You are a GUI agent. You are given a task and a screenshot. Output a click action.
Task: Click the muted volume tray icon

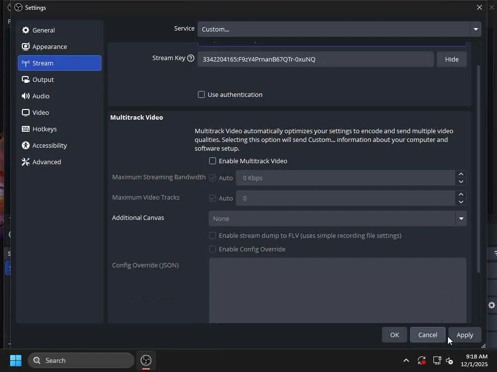pos(449,360)
